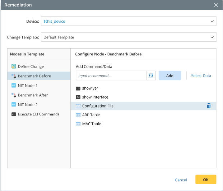Select Benchmark Before in the node list
The height and width of the screenshot is (191, 223).
(34, 76)
